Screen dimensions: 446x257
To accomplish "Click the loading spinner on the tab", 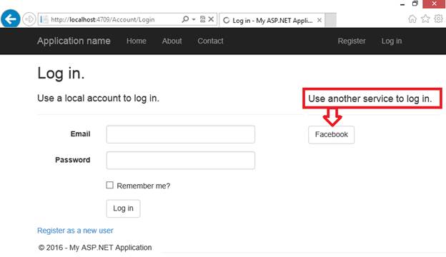I will coord(226,21).
